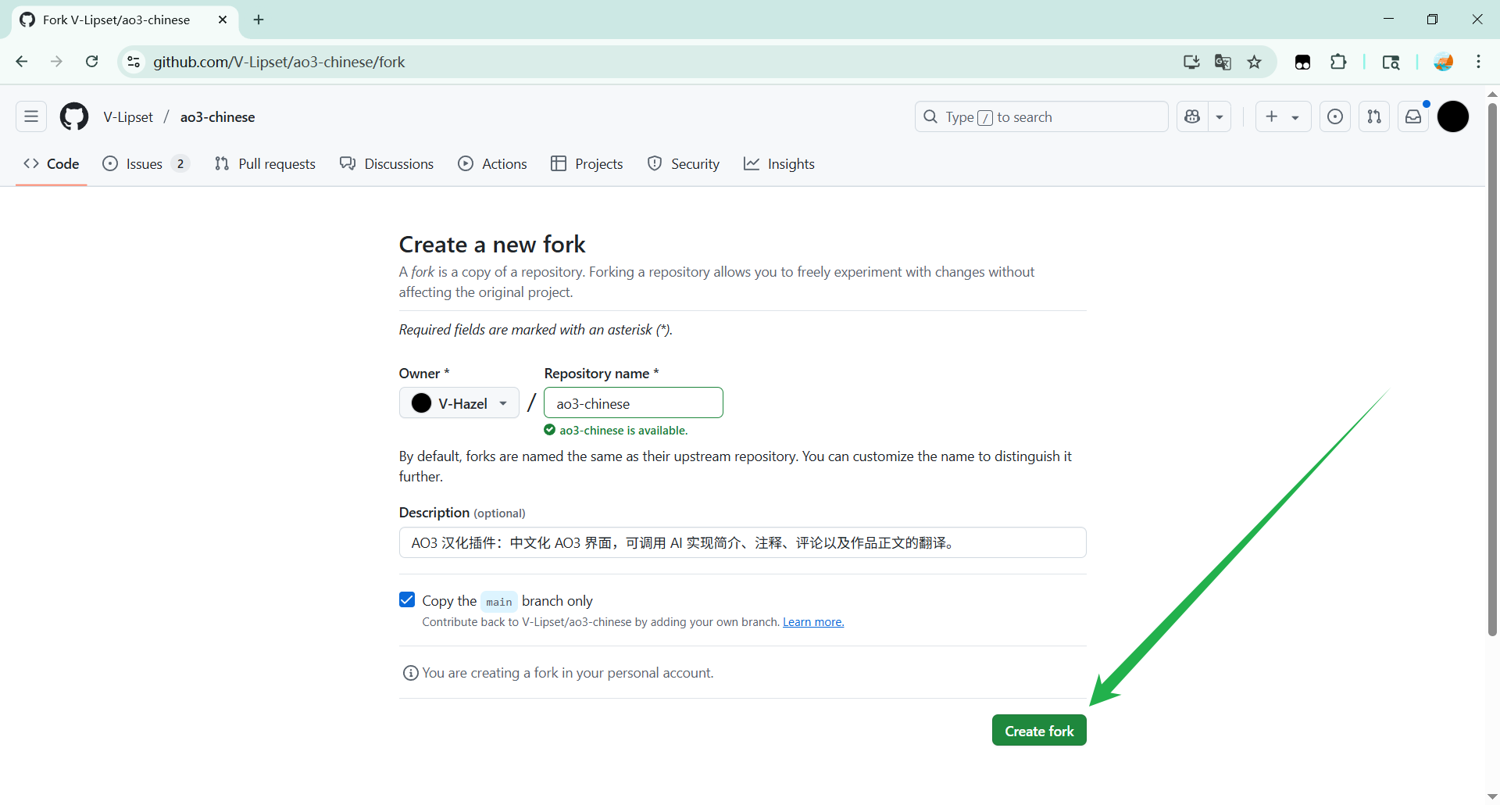The width and height of the screenshot is (1500, 805).
Task: Switch to the Issues tab
Action: [x=145, y=164]
